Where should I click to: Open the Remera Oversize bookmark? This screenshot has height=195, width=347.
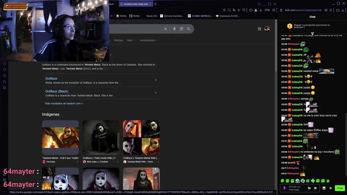[172, 16]
